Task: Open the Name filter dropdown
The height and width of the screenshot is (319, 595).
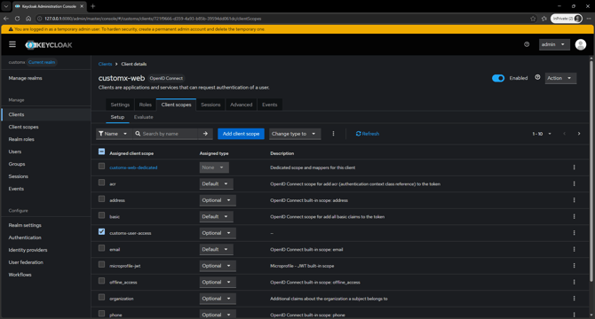Action: [114, 134]
